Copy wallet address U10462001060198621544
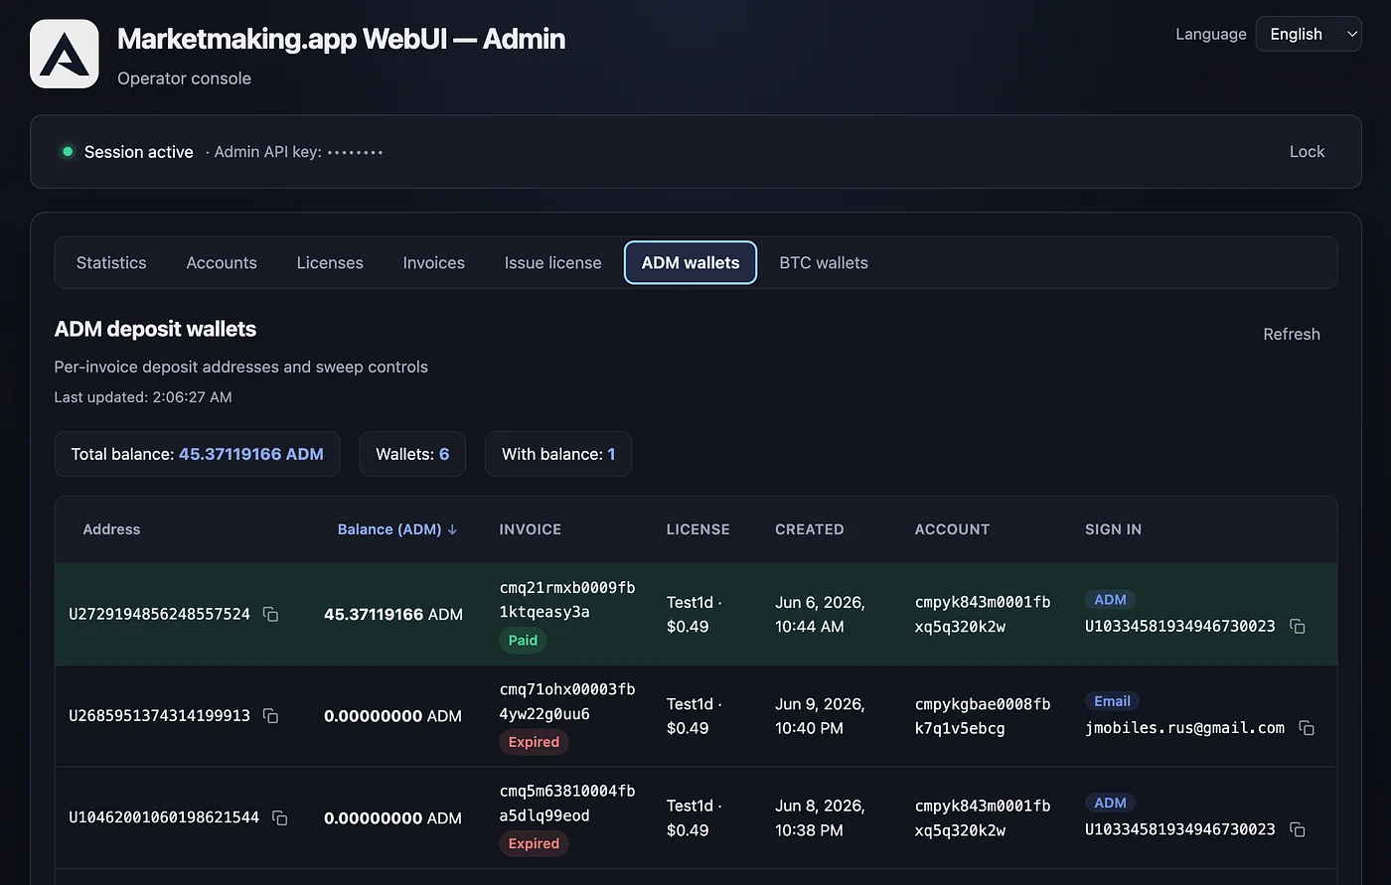 pos(280,817)
